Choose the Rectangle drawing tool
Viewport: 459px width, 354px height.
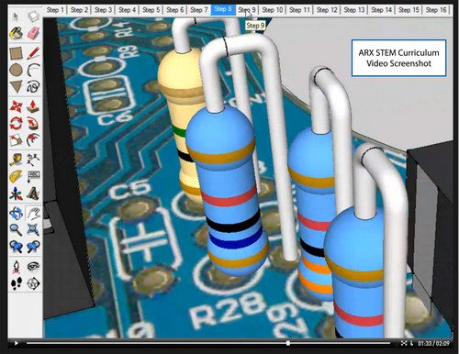(x=16, y=53)
